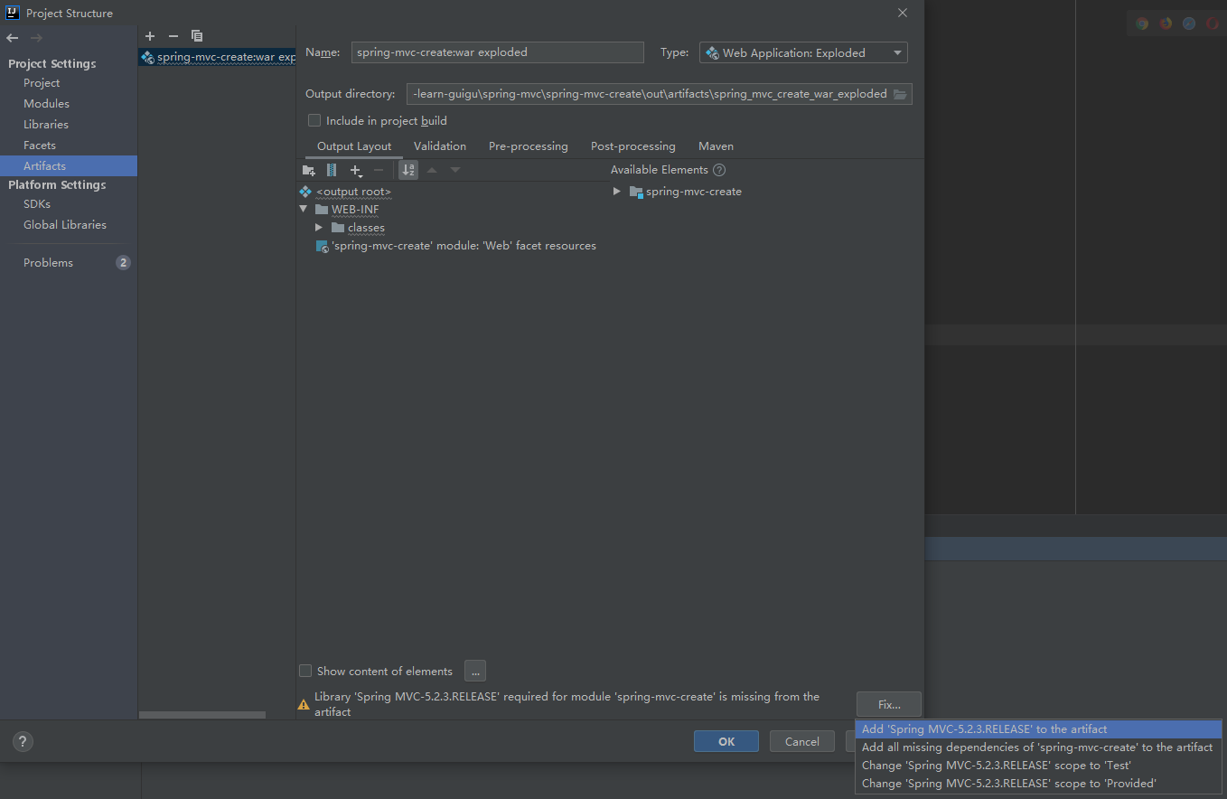Click the artifact Name input field
1227x799 pixels.
(497, 52)
